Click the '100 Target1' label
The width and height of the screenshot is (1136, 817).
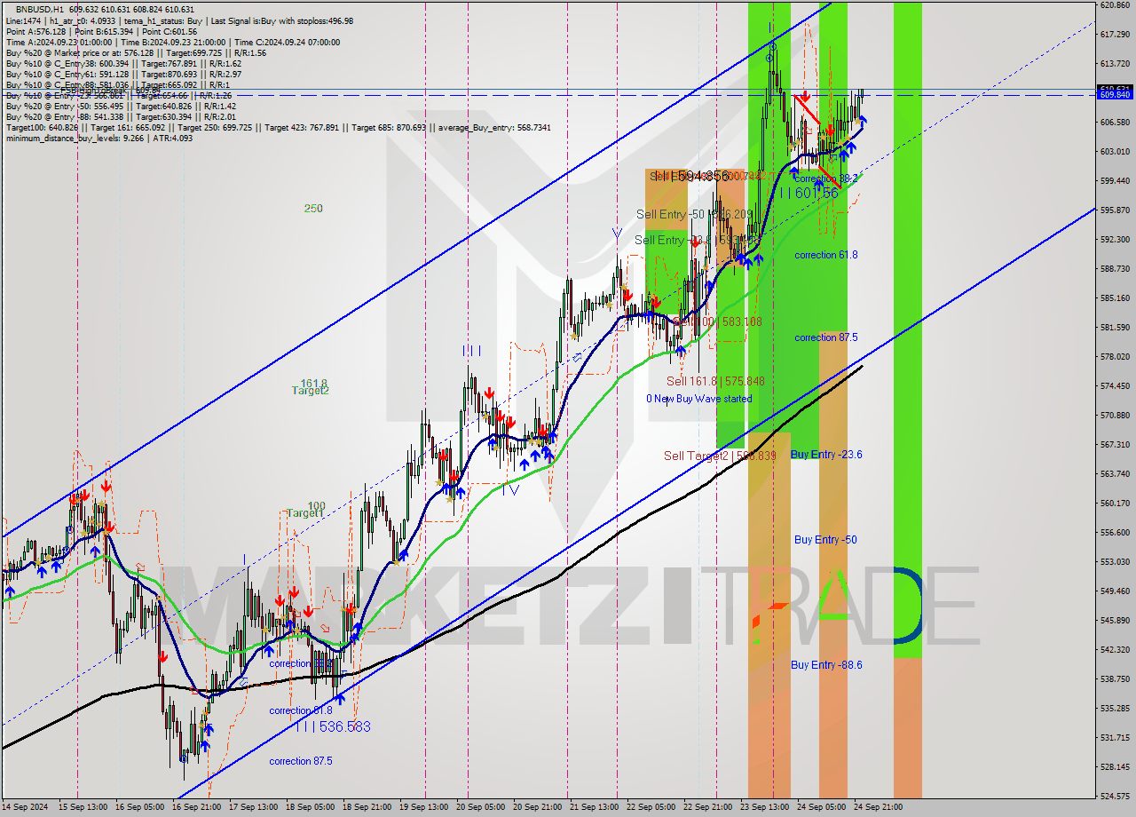[305, 510]
